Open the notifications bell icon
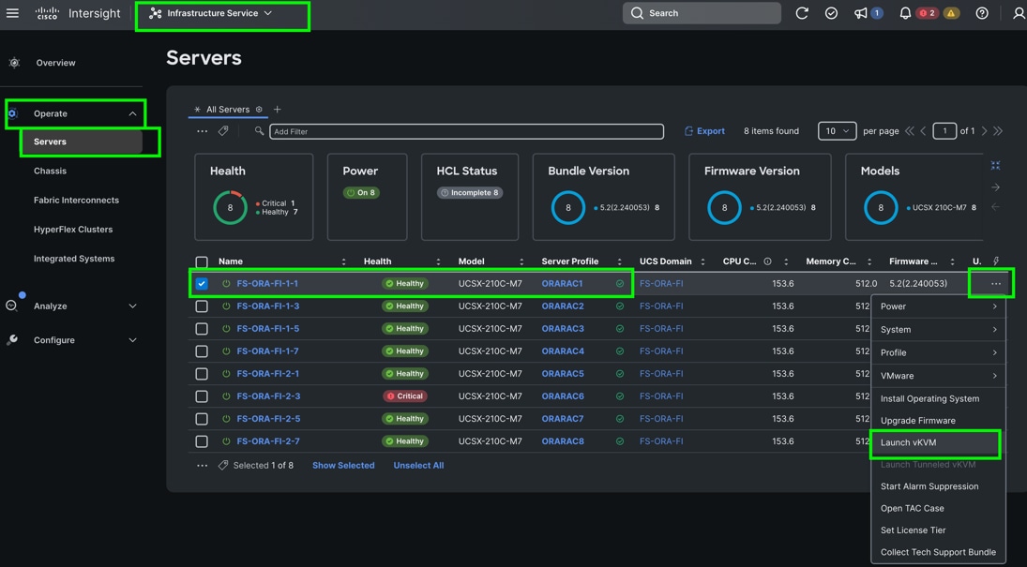Screen dimensions: 1027x567 905,13
